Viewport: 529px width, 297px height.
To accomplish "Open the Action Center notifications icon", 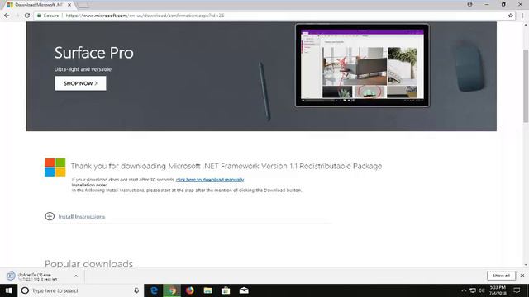I will point(517,290).
